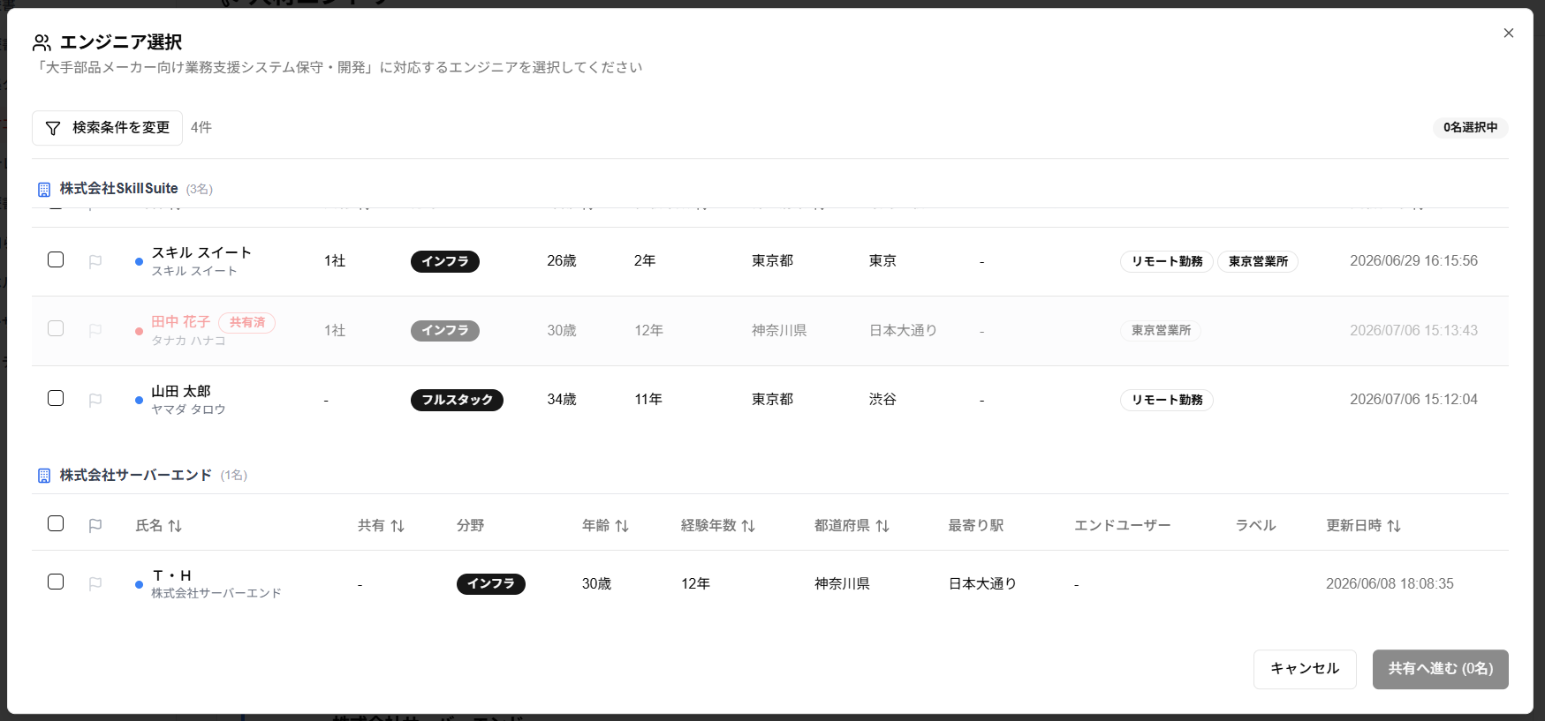Toggle select-all checkbox in 株式会社サーバーエンド header

pyautogui.click(x=56, y=523)
